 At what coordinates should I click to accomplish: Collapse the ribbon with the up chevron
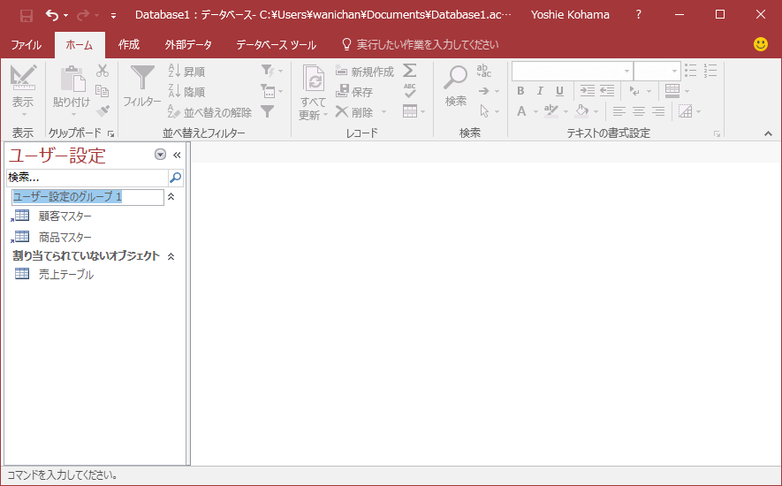[x=768, y=133]
